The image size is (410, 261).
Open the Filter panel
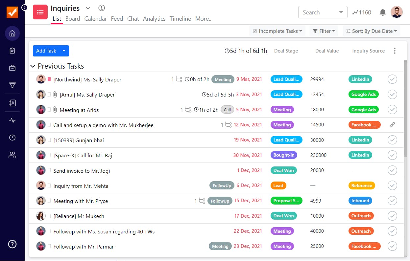[324, 31]
